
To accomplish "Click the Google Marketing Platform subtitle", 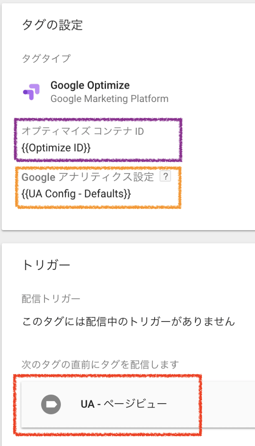I will pos(109,98).
